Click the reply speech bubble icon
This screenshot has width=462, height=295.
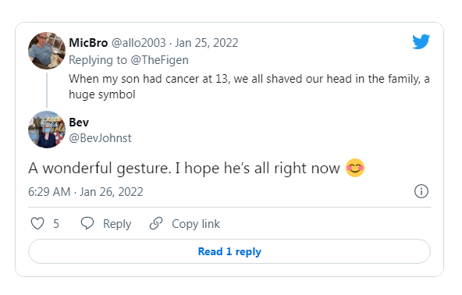87,223
